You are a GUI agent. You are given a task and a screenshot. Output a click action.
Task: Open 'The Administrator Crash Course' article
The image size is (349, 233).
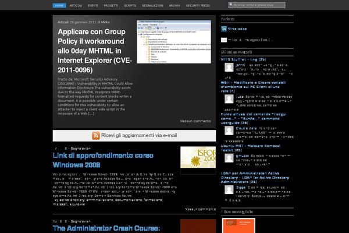[x=106, y=228]
